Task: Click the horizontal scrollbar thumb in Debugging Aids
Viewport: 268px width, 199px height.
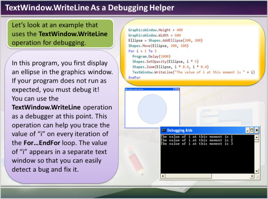Action: click(x=189, y=176)
